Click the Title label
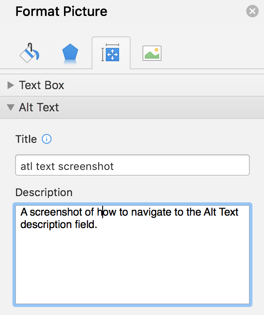Viewport: 264px width, 315px height. pyautogui.click(x=26, y=139)
